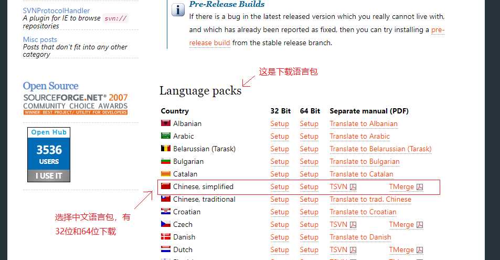Open Czech TMerge manual link
This screenshot has width=500, height=260.
click(401, 225)
